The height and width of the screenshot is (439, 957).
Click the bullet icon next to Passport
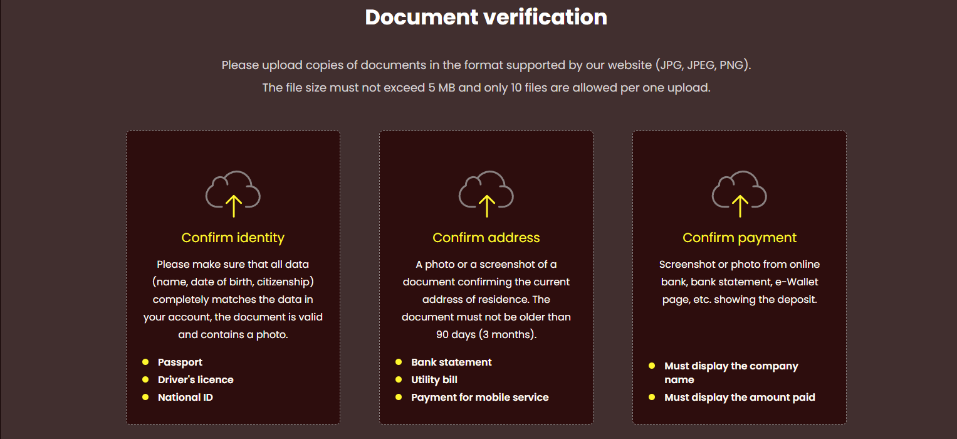click(147, 362)
